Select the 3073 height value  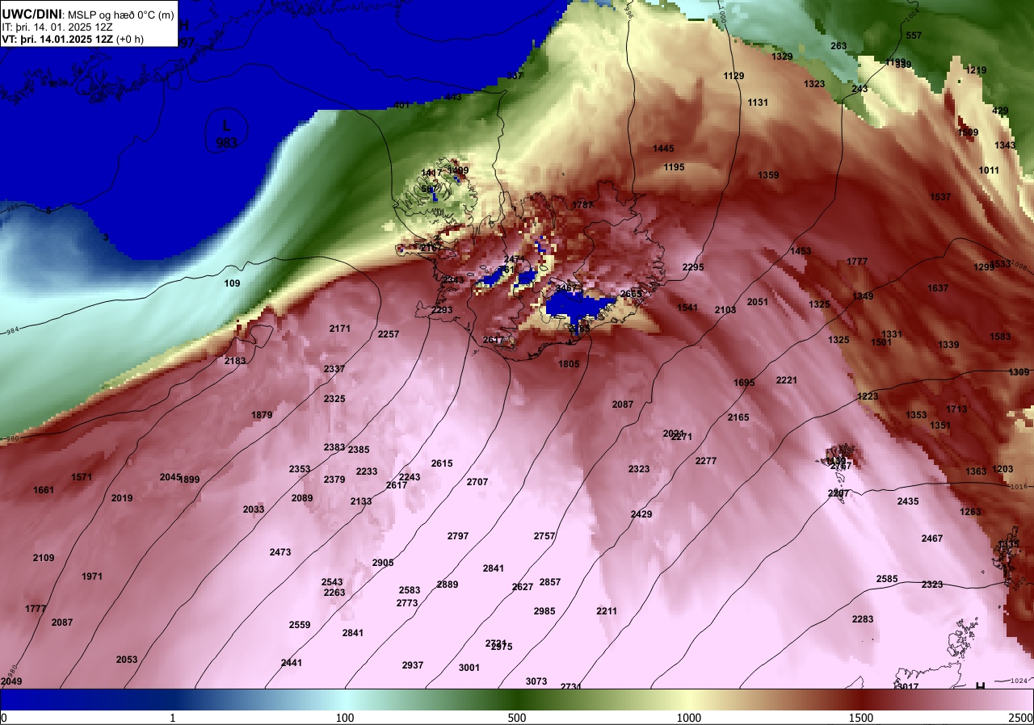coord(536,681)
